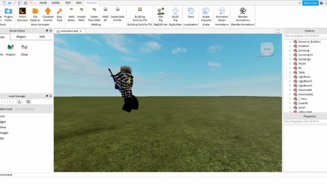
Task: Expand the pistol item in Explorer
Action: 290,107
